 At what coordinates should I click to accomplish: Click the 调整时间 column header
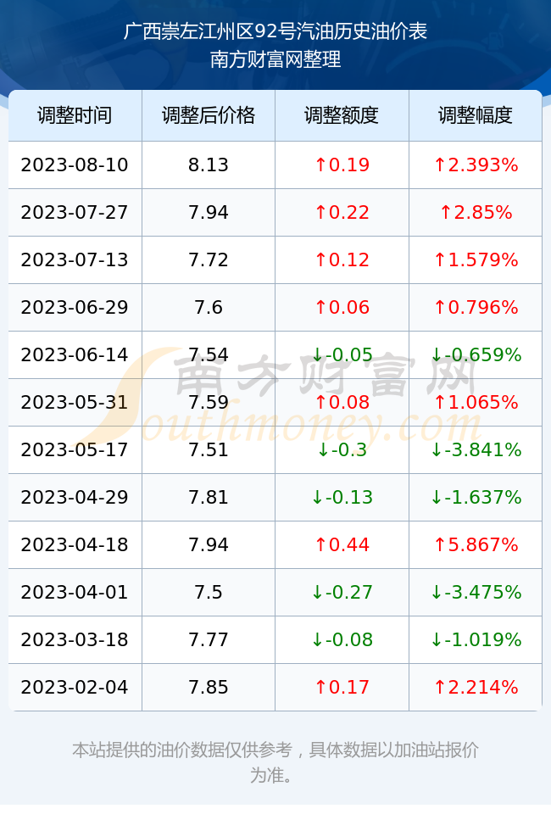[75, 115]
